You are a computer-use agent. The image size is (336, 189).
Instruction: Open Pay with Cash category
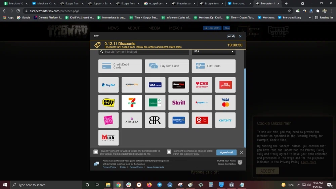pyautogui.click(x=167, y=66)
